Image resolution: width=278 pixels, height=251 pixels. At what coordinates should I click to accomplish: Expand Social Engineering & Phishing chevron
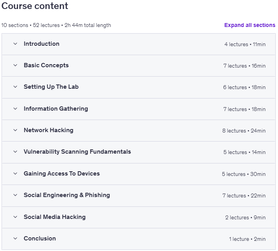click(x=15, y=195)
